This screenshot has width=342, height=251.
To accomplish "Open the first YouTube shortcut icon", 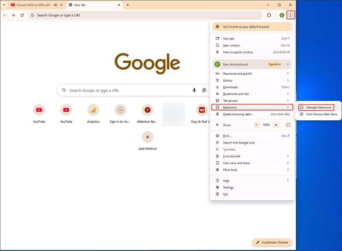I will [39, 110].
